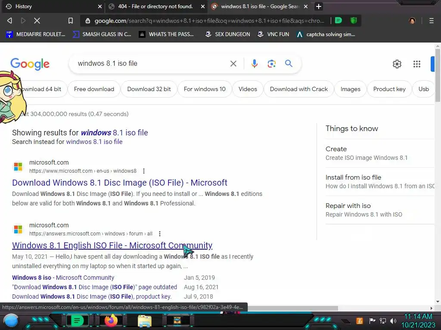Open the captcha solving sim... bookmark
The image size is (441, 330).
tap(326, 34)
